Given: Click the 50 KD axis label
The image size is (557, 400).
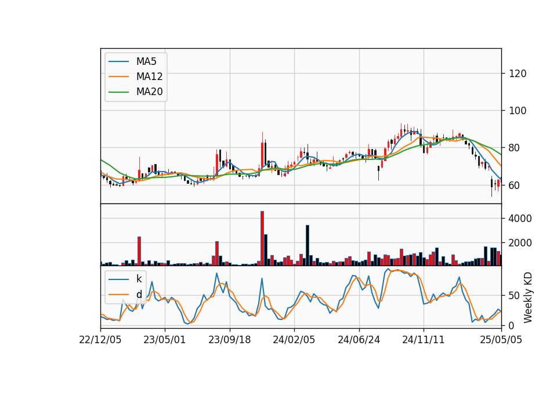Looking at the screenshot, I should click(515, 296).
